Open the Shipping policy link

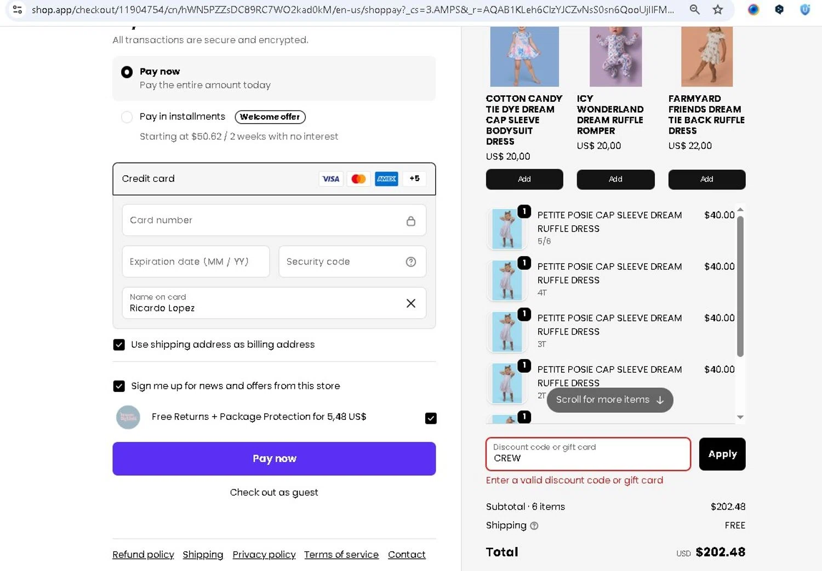tap(203, 555)
